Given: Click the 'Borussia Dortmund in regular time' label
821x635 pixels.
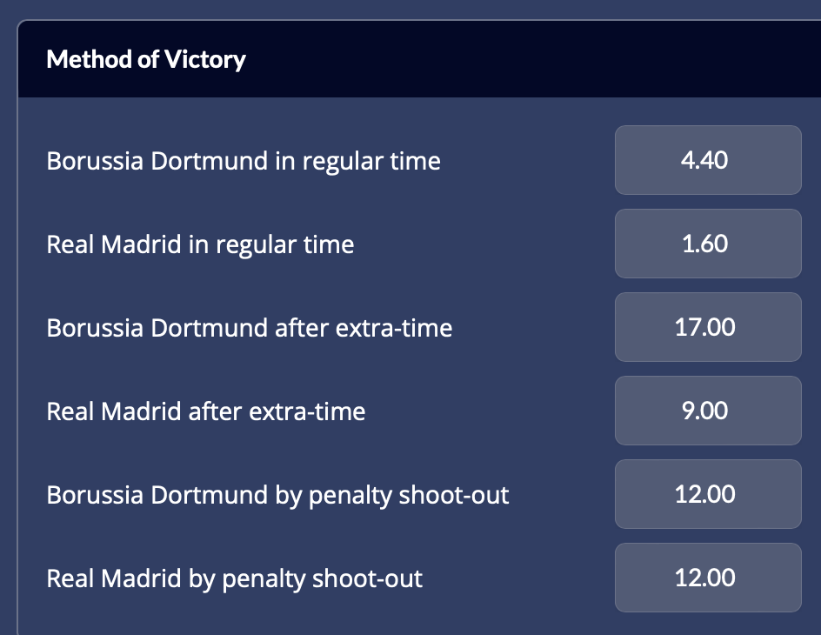Looking at the screenshot, I should point(244,161).
